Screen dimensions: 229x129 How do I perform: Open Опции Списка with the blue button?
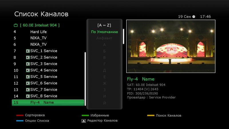pyautogui.click(x=20, y=121)
